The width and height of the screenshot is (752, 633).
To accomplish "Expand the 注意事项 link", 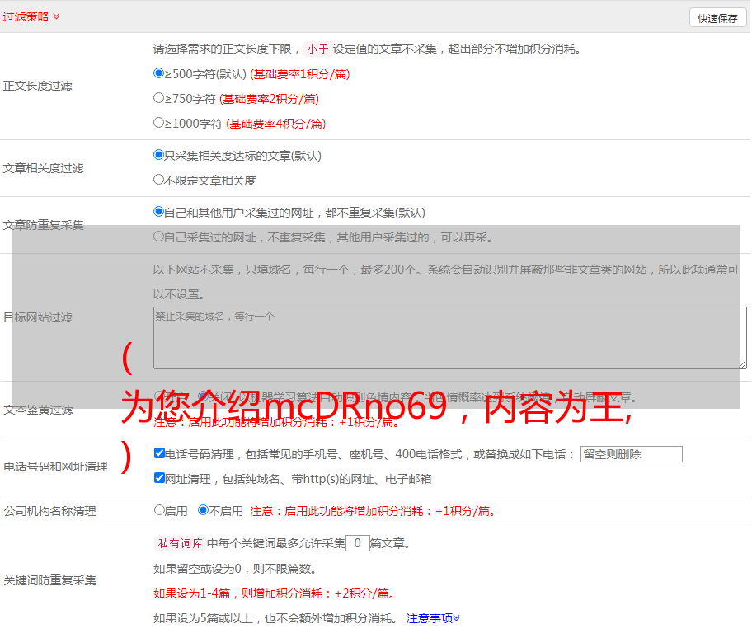I will click(x=433, y=618).
